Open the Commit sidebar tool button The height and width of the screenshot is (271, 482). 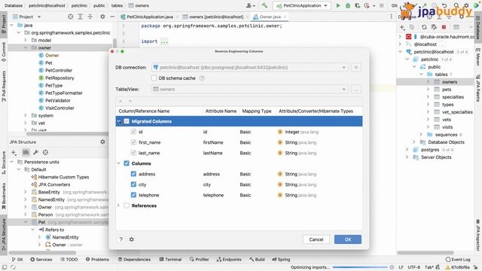coord(4,52)
